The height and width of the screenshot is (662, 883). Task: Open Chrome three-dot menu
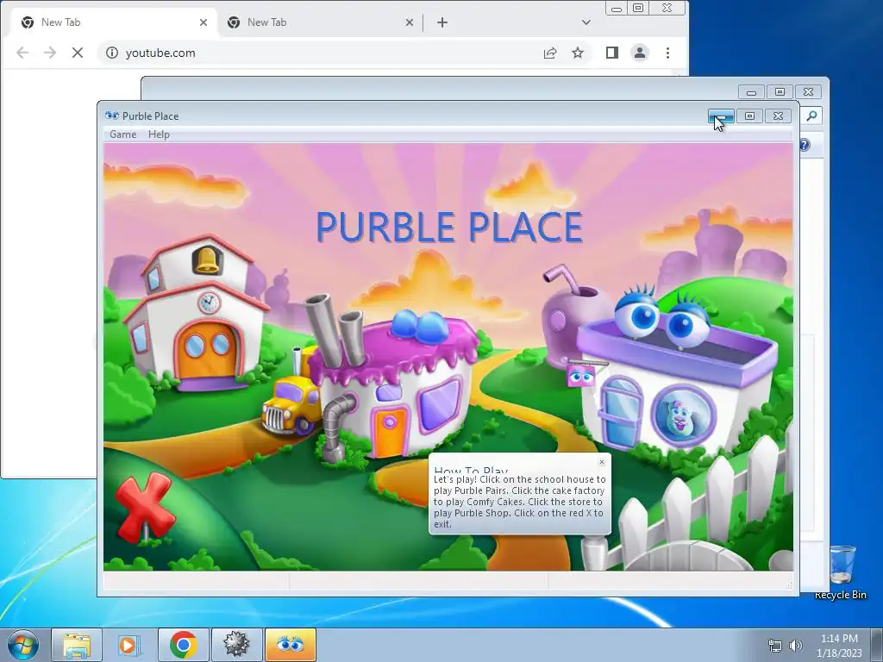point(668,53)
